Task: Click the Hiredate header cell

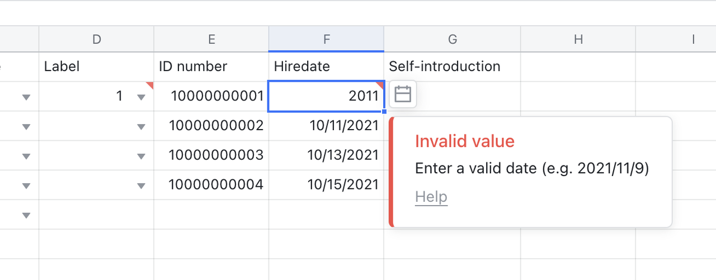Action: coord(326,67)
